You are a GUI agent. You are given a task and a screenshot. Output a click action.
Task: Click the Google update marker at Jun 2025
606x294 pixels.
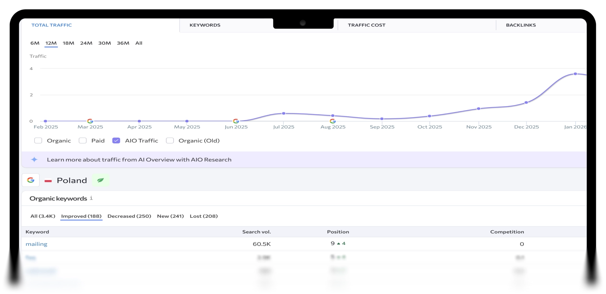coord(236,121)
